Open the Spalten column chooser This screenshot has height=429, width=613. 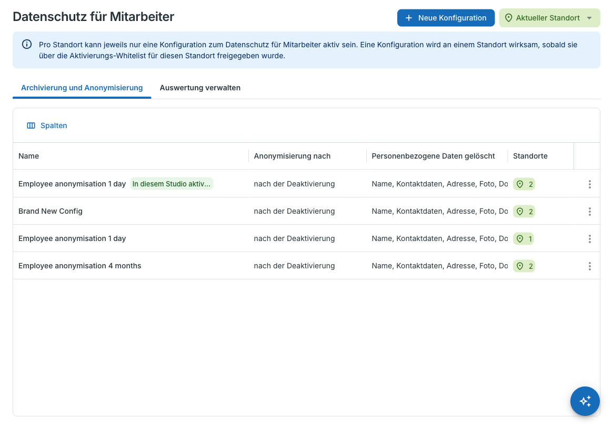pos(47,125)
